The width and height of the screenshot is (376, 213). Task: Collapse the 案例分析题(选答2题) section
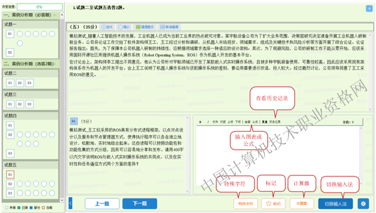pyautogui.click(x=55, y=64)
